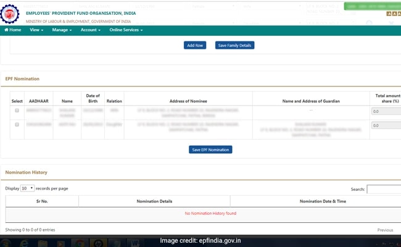
Task: Click second nominee's total amount share field
Action: [x=386, y=125]
